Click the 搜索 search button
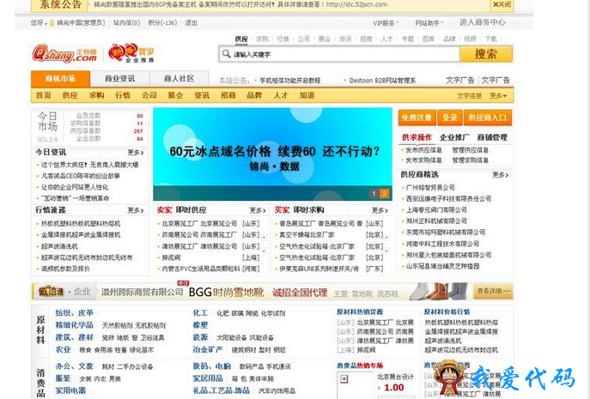 tap(486, 54)
